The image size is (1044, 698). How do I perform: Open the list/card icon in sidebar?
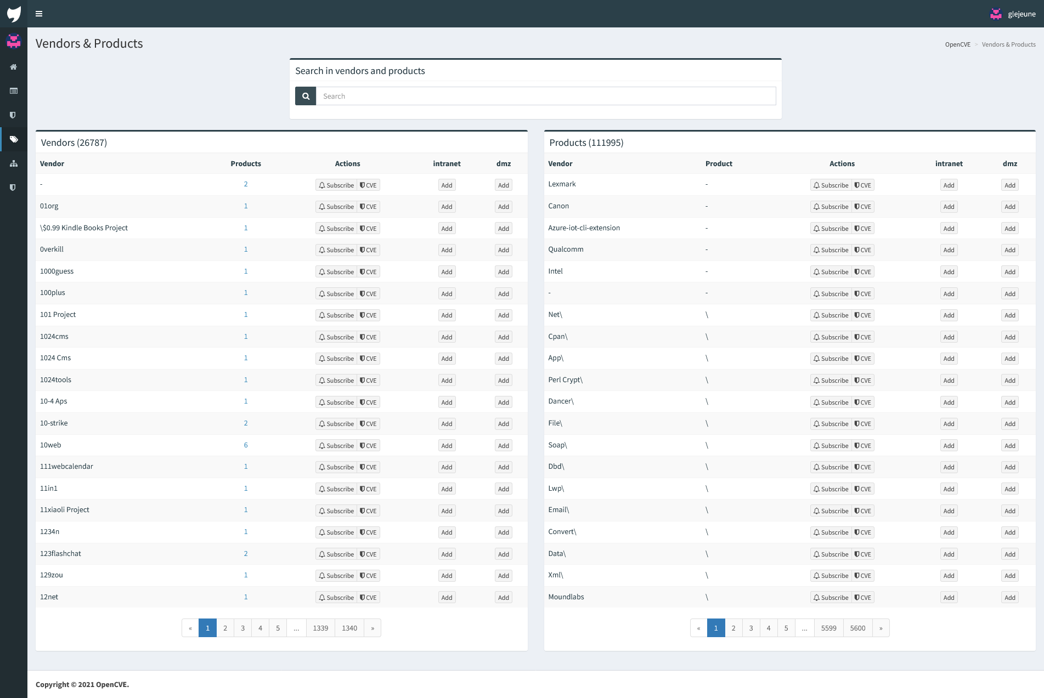(14, 91)
